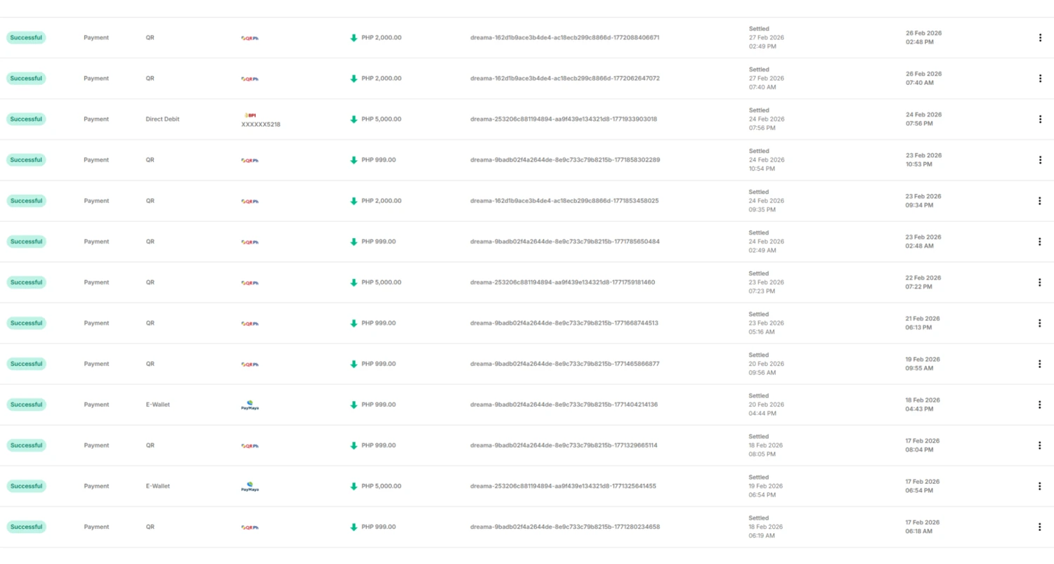Click the Successful status badge on the 26 Feb 07:40 AM row

[26, 79]
